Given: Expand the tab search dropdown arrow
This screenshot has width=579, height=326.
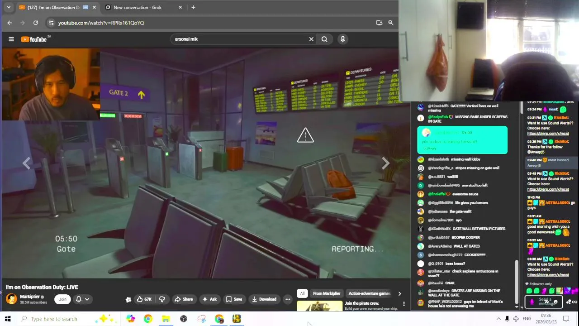Looking at the screenshot, I should (x=8, y=7).
